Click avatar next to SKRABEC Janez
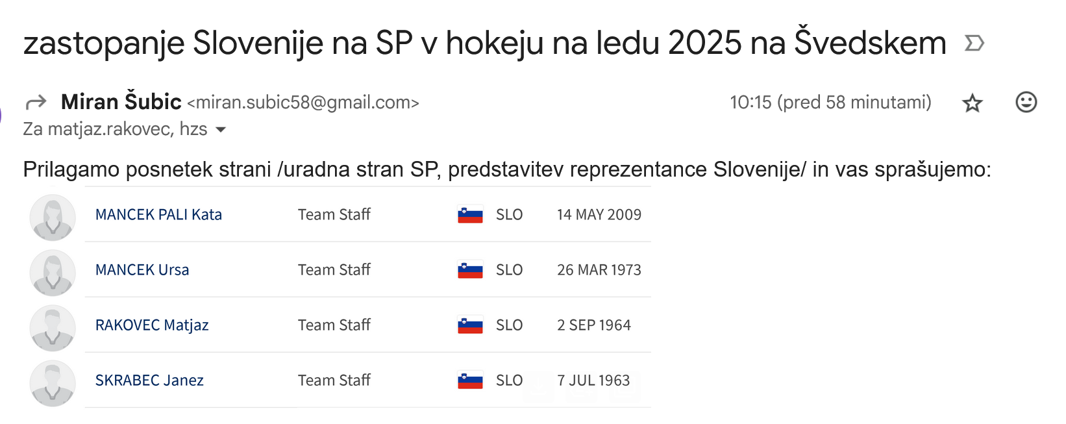 pos(53,383)
